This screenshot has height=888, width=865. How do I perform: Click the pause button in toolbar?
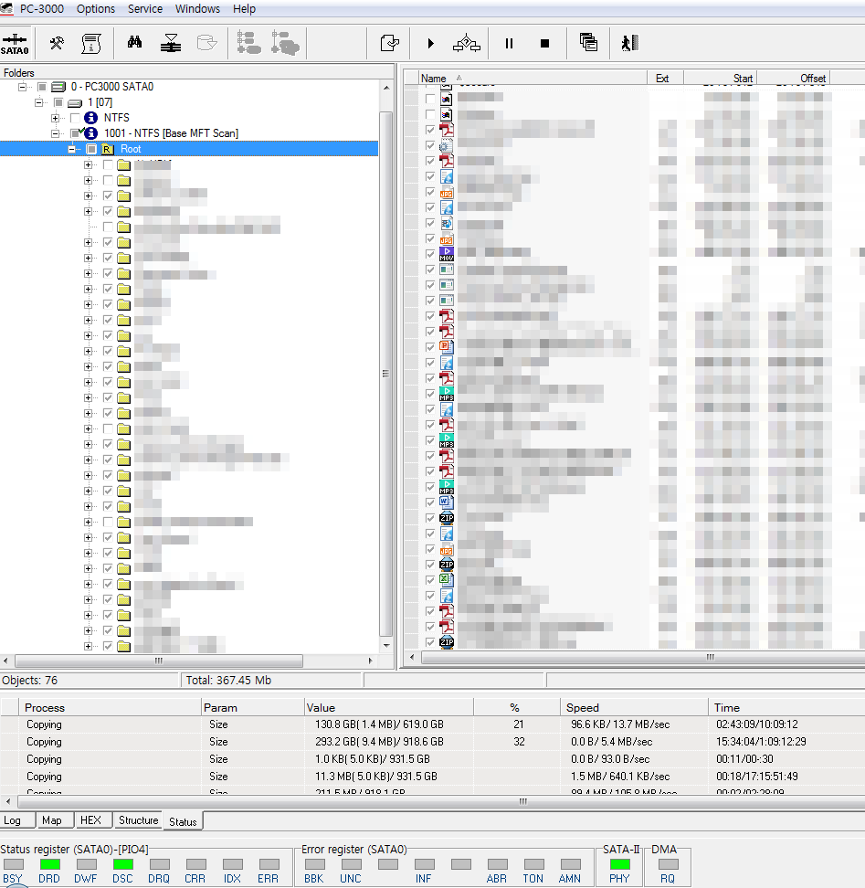pos(509,43)
